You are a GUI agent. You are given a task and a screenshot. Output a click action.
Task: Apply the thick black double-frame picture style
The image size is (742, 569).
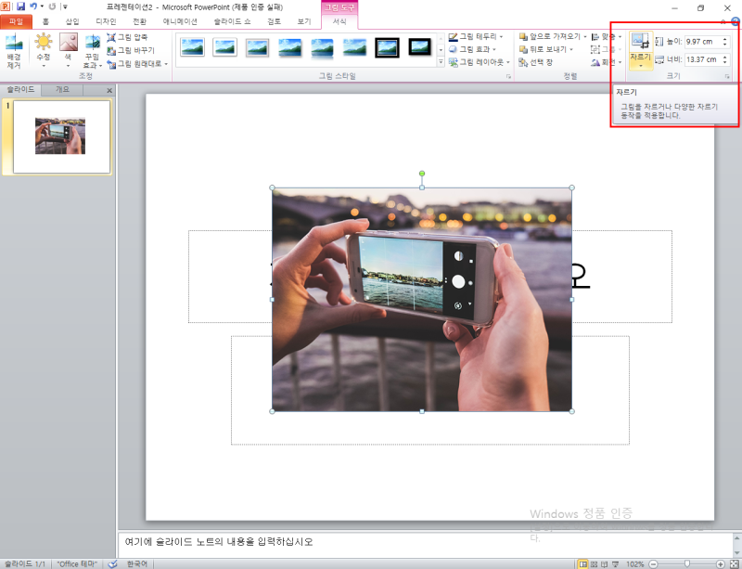tap(387, 47)
